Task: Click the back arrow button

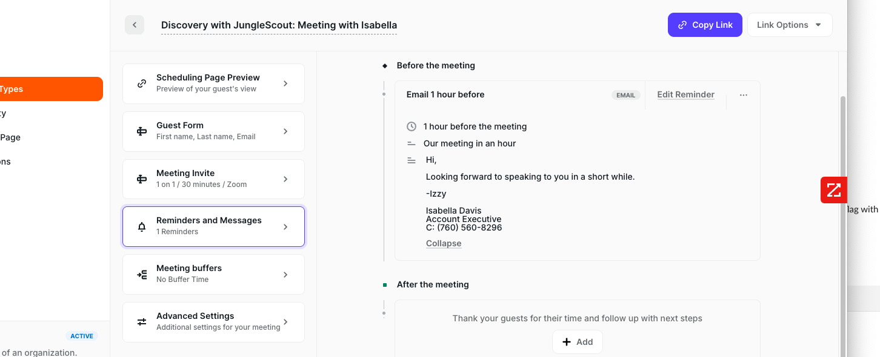Action: click(135, 25)
